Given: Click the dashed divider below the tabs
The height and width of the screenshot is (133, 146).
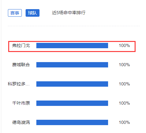Looking at the screenshot, I should click(74, 26).
